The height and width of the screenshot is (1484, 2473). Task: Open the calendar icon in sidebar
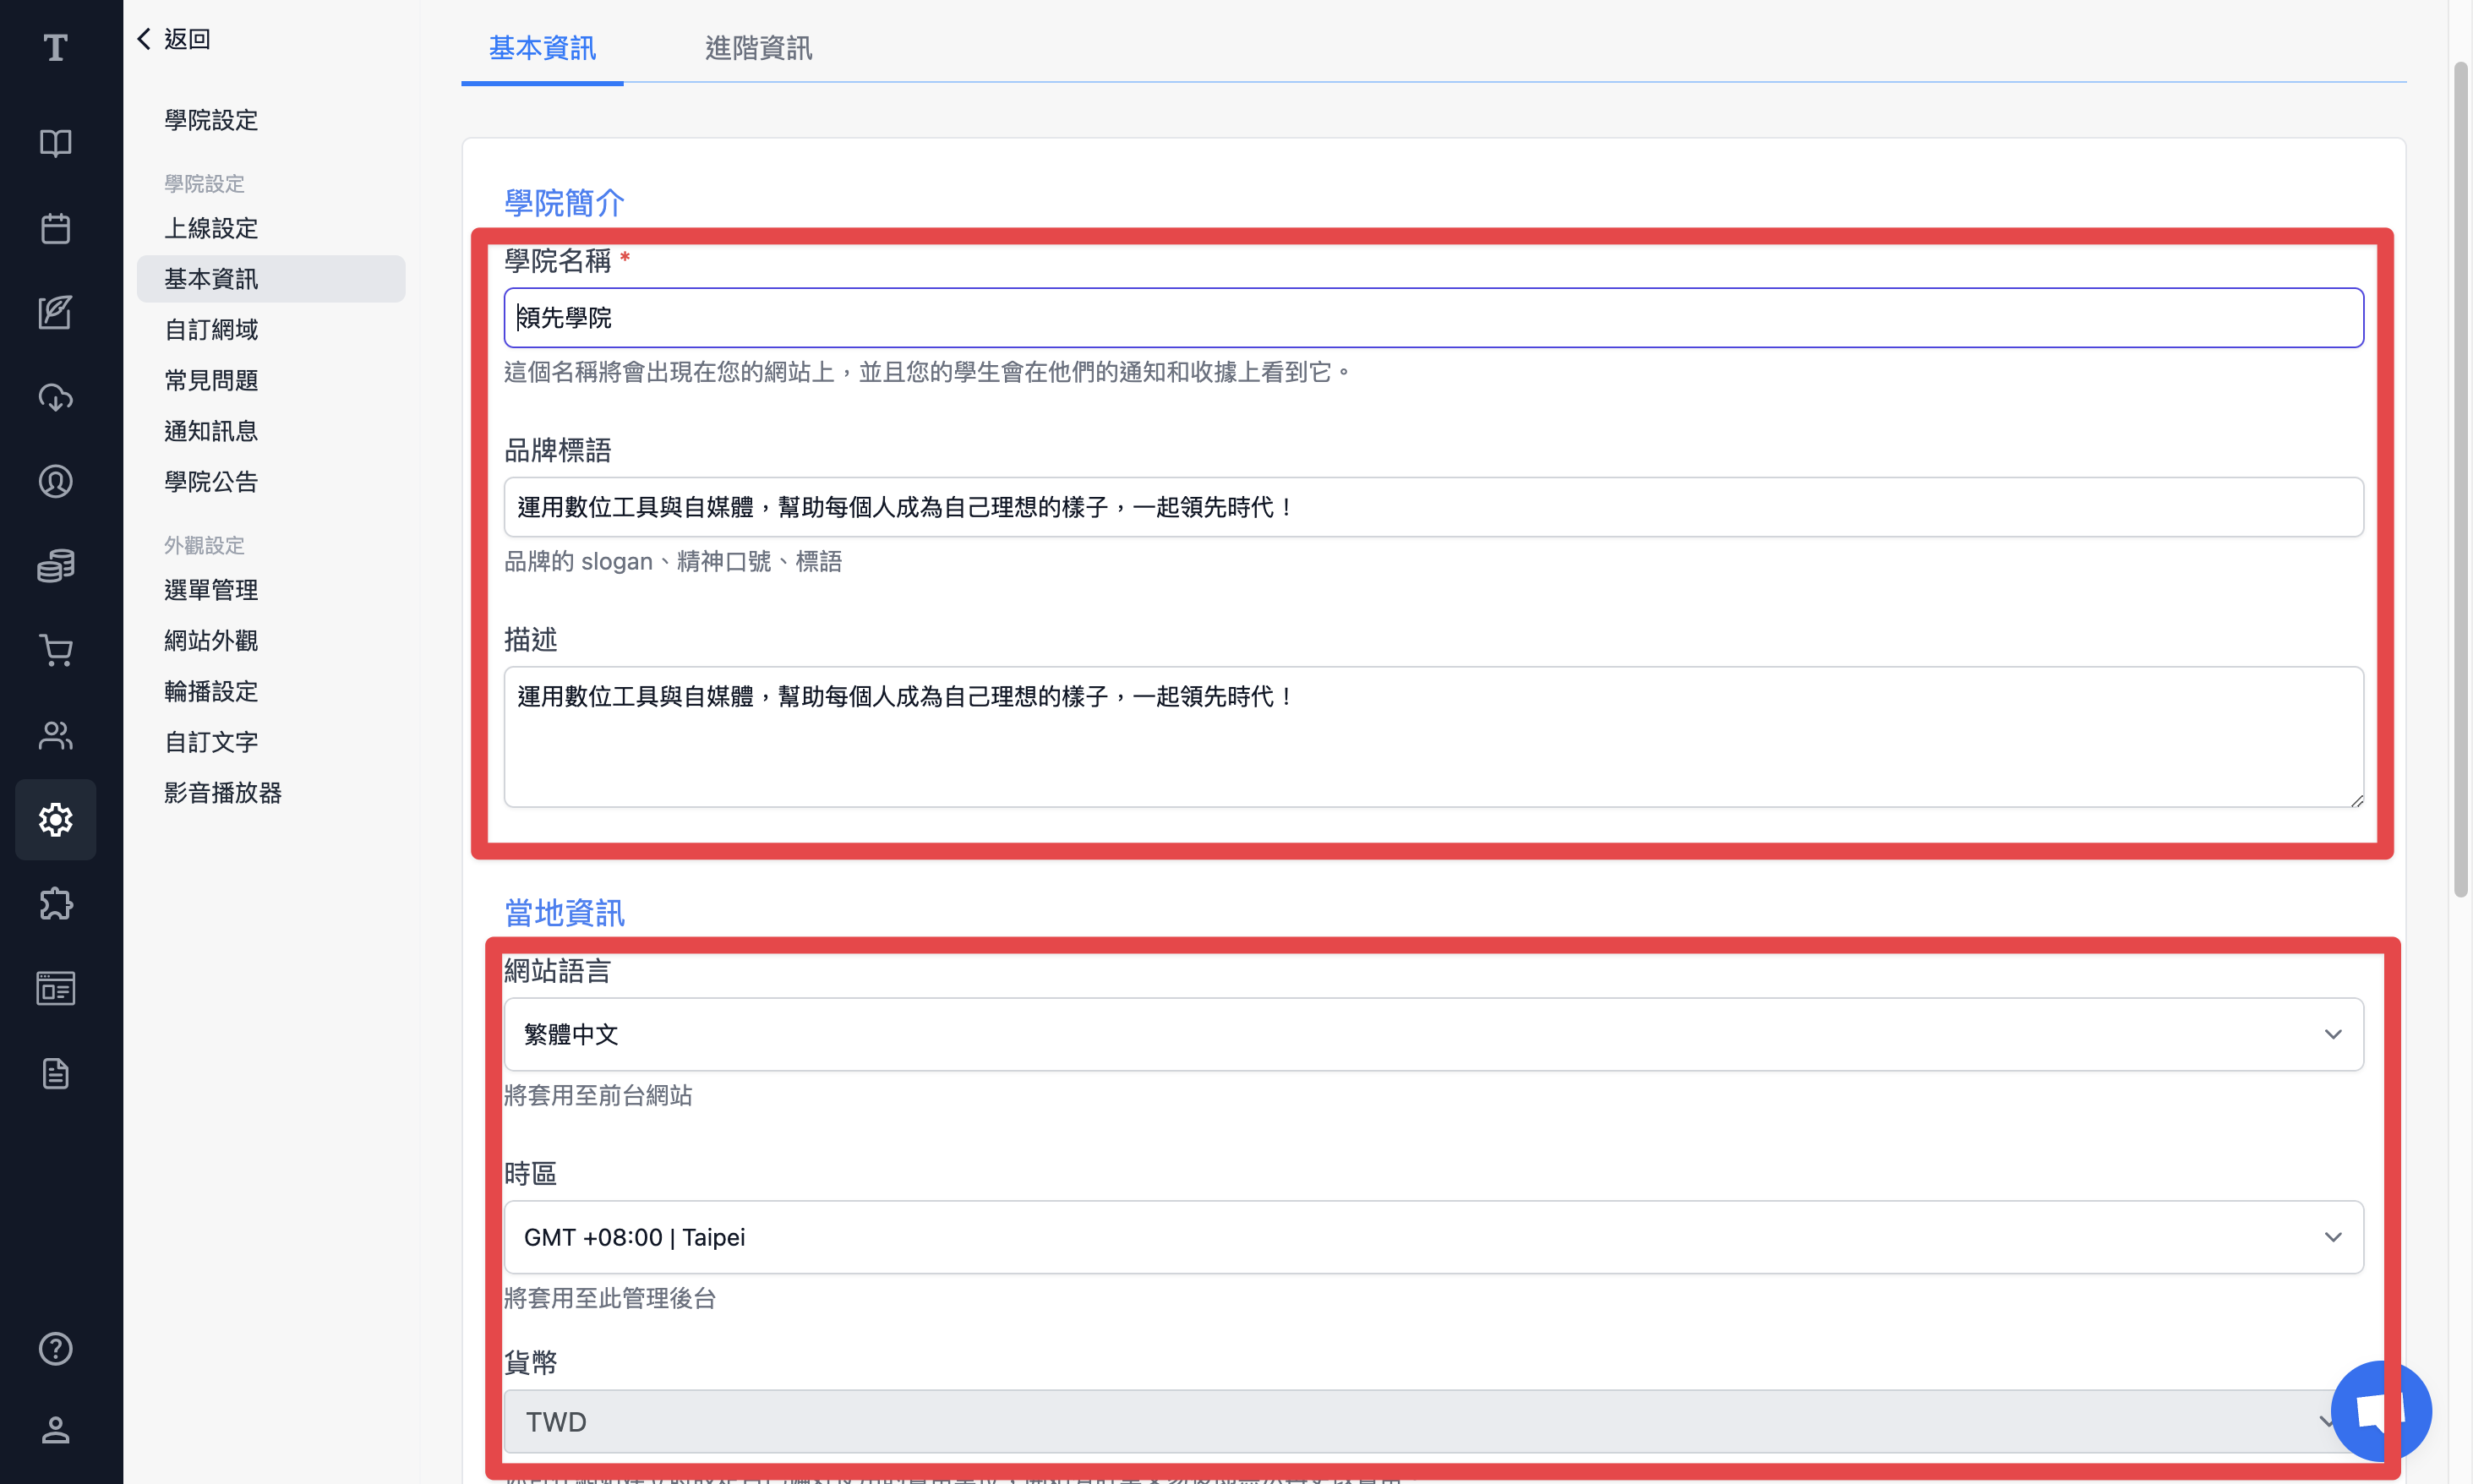click(x=56, y=228)
